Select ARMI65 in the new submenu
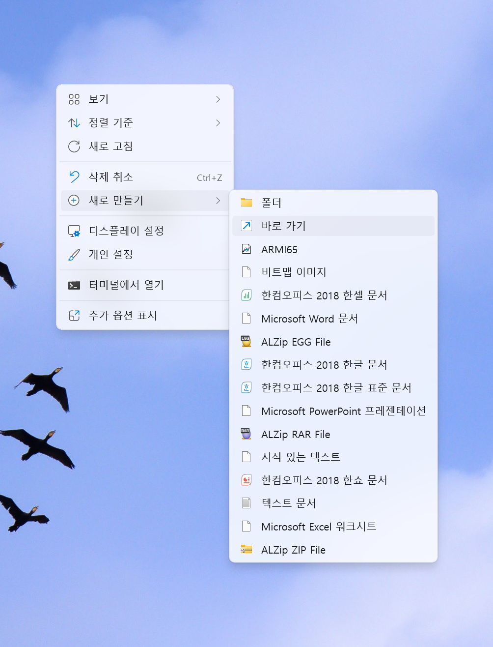 [x=333, y=249]
